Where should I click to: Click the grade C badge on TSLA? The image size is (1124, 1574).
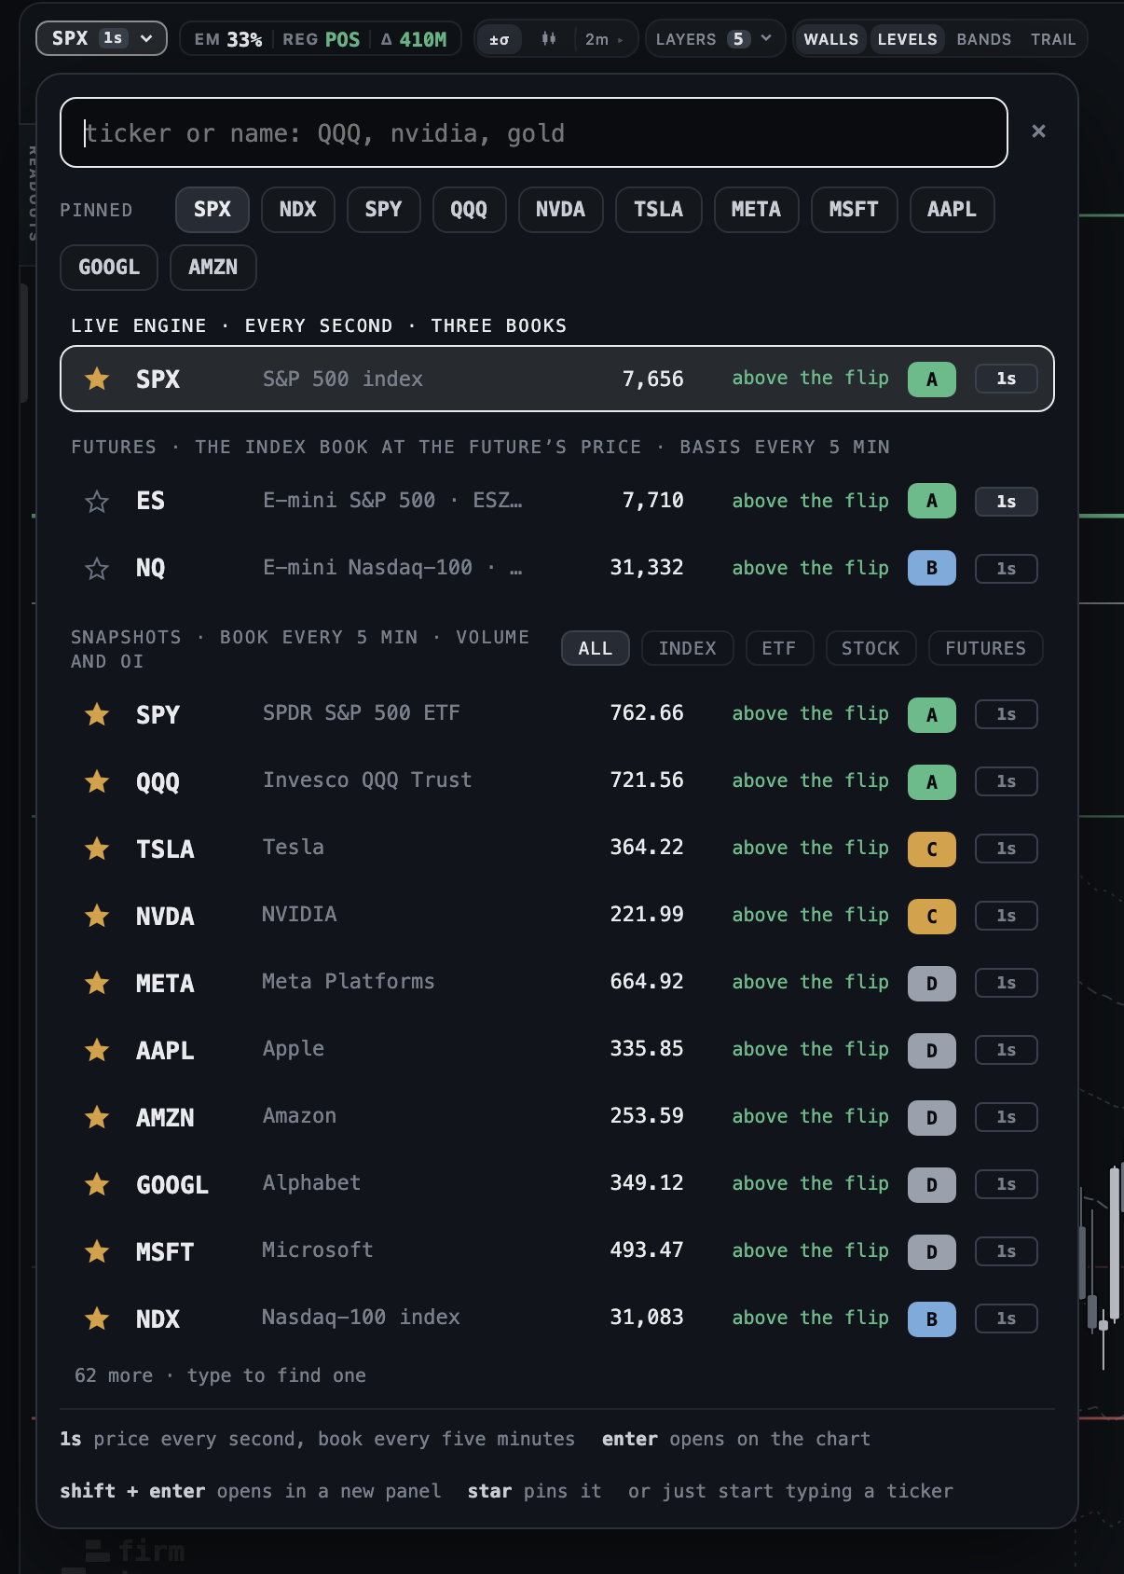click(x=932, y=849)
